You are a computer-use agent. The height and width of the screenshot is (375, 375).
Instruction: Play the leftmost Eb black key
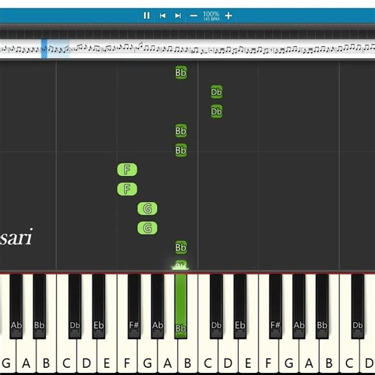(99, 306)
